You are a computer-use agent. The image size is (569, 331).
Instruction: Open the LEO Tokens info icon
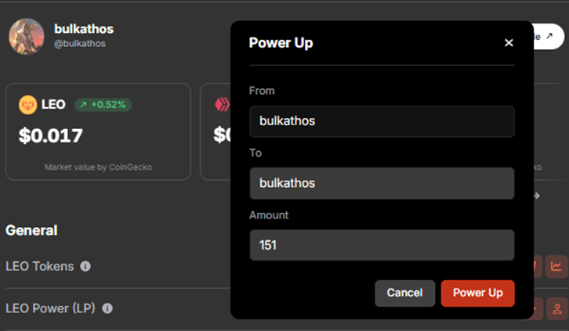(x=85, y=266)
